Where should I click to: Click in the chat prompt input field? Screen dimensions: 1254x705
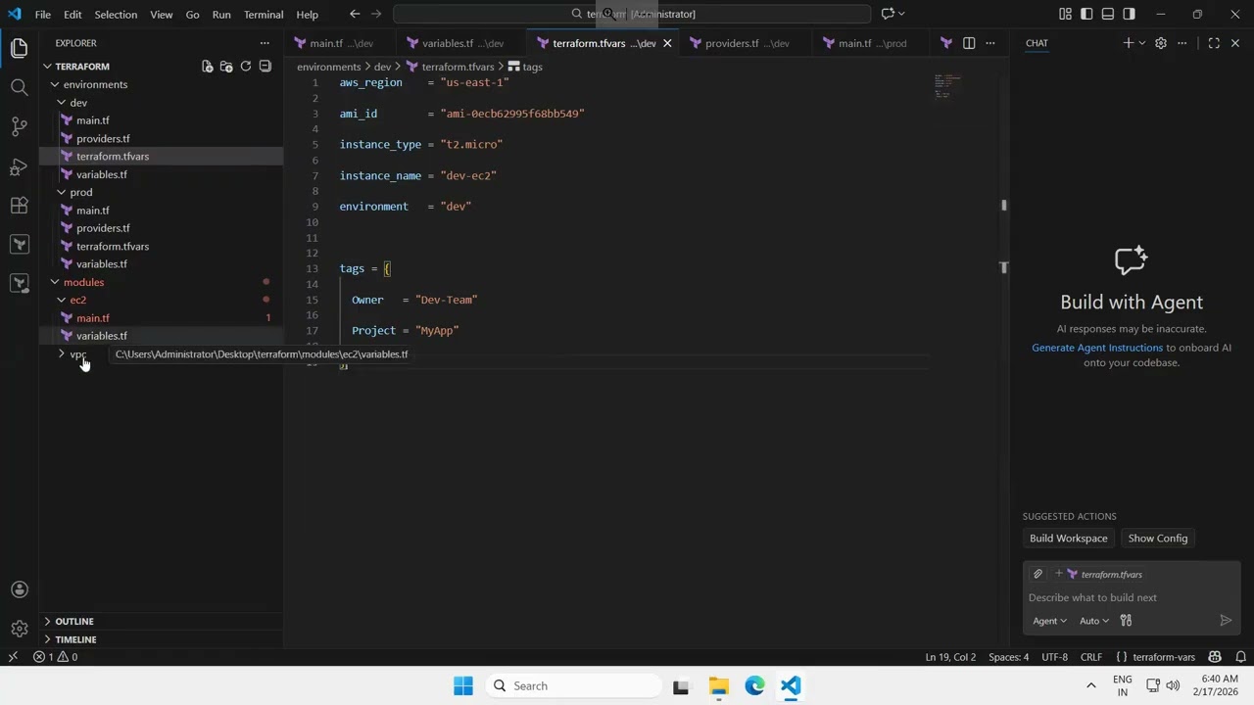point(1131,597)
